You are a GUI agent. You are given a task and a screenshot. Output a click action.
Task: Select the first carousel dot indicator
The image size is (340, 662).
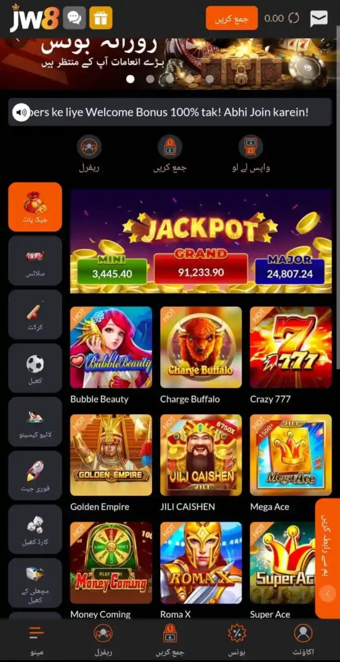click(131, 79)
